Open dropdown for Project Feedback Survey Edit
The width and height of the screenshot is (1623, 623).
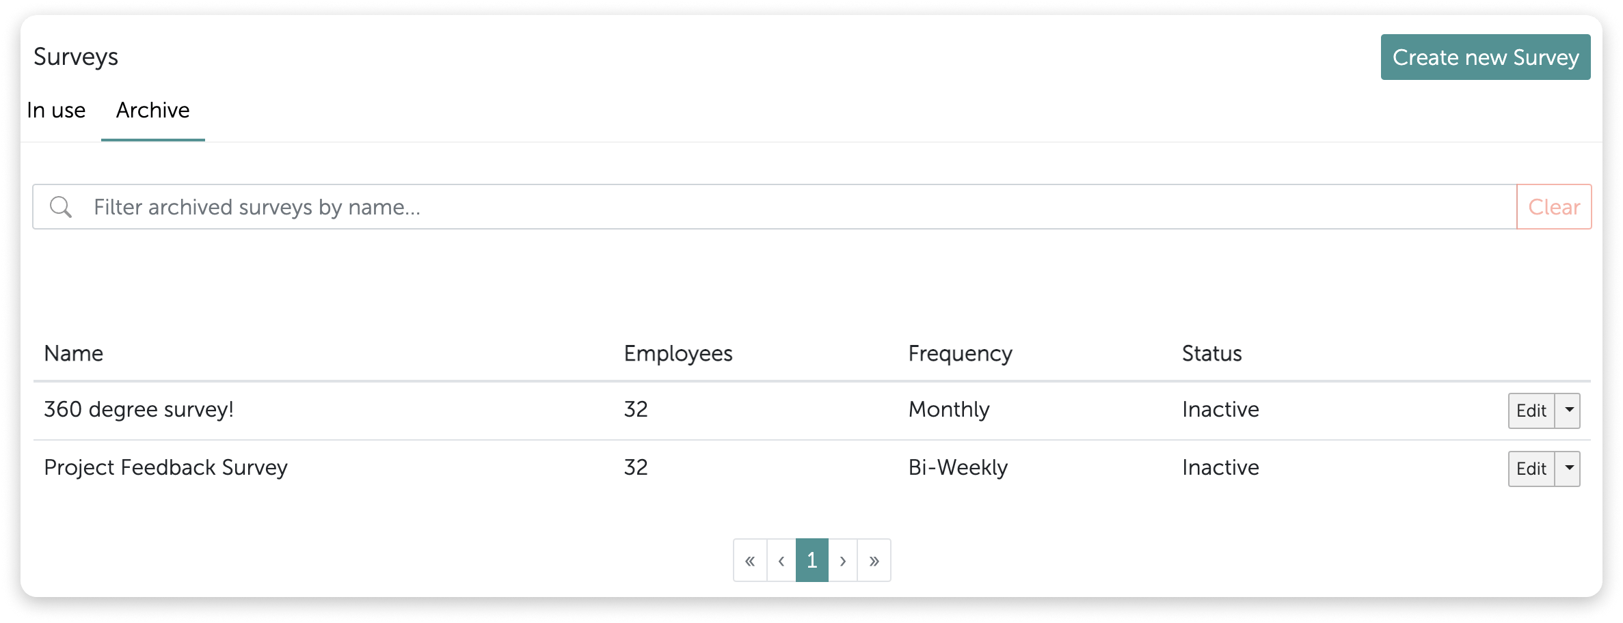pyautogui.click(x=1568, y=469)
